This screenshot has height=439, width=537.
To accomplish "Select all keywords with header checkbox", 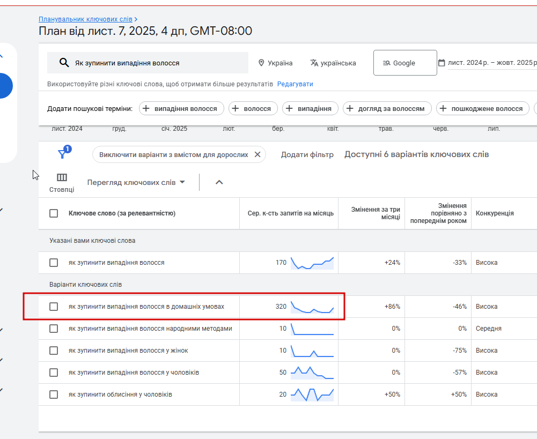I will pyautogui.click(x=54, y=213).
